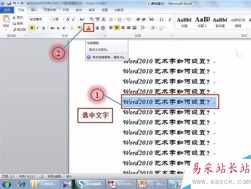Click the Character Border icon
The width and height of the screenshot is (251, 189).
tap(103, 20)
